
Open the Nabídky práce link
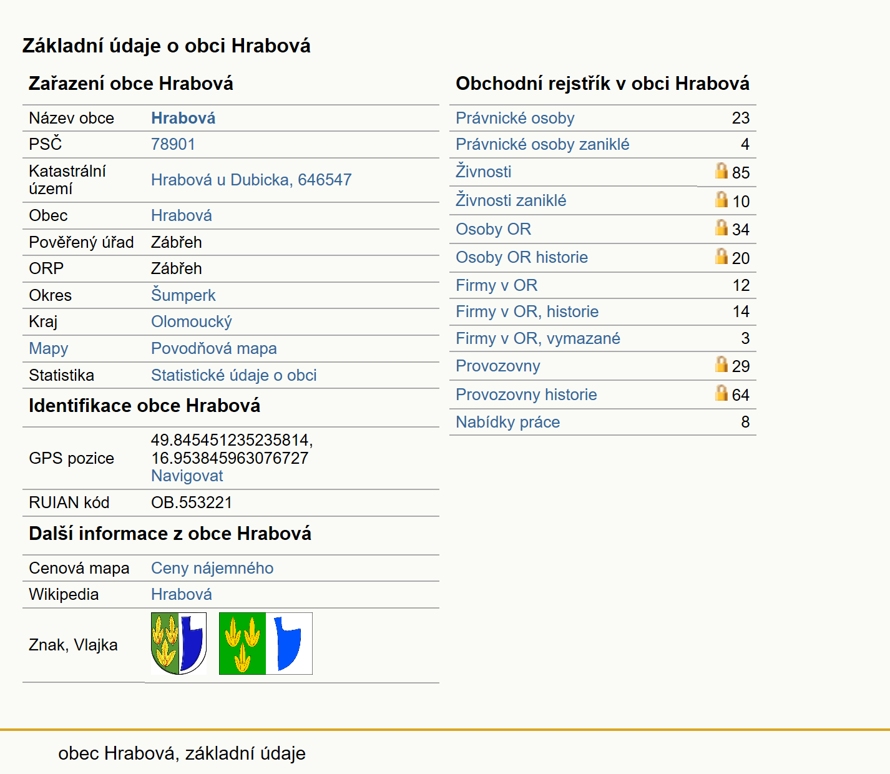click(x=508, y=422)
